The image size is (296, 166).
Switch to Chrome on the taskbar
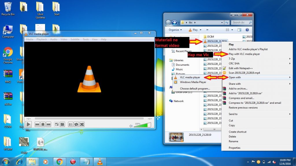pyautogui.click(x=60, y=162)
